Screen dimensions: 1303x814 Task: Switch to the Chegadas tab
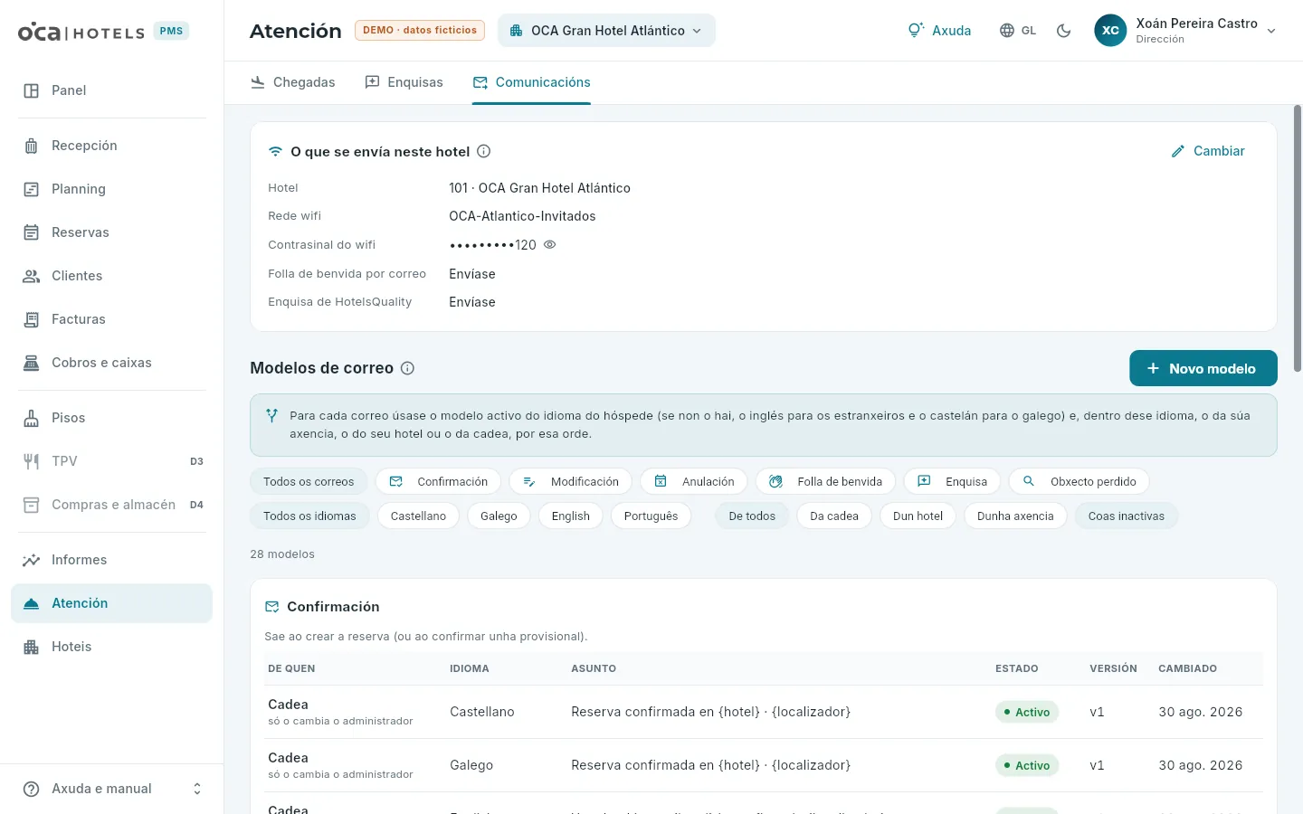292,82
